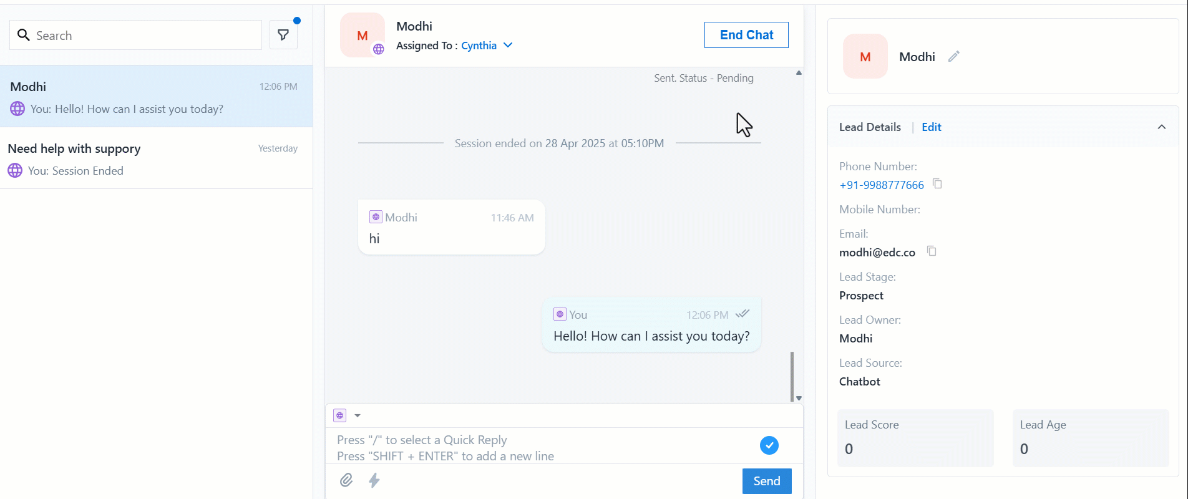Image resolution: width=1188 pixels, height=499 pixels.
Task: Copy the phone number +91-9988777666
Action: [937, 183]
